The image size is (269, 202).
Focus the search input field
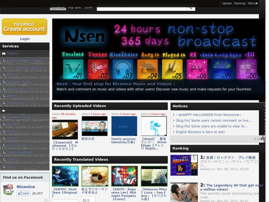(142, 8)
